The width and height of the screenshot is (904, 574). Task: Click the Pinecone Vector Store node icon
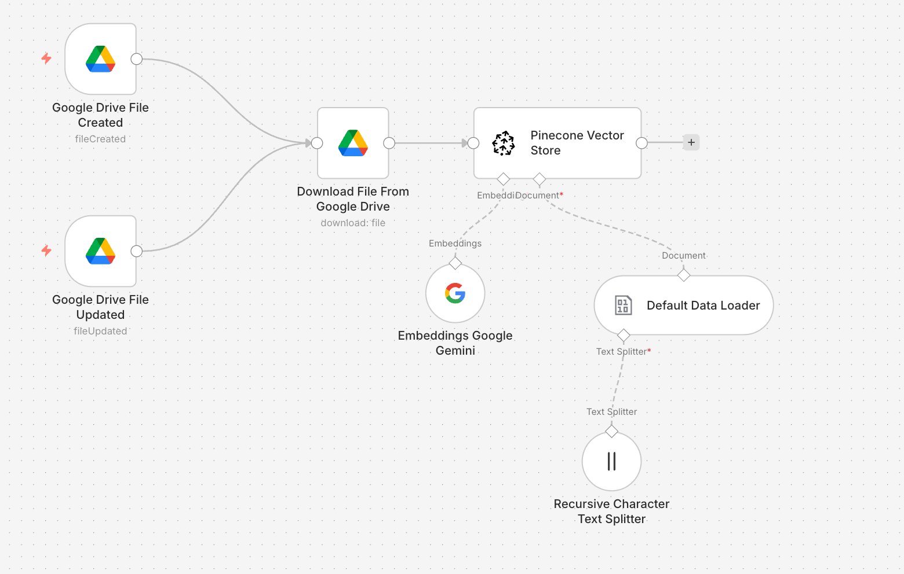point(503,143)
